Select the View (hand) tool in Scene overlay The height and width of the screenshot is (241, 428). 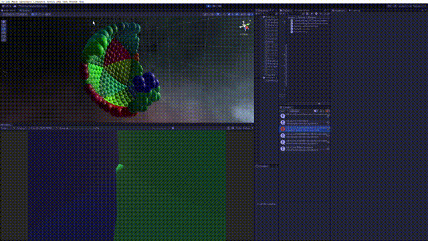(x=3, y=22)
